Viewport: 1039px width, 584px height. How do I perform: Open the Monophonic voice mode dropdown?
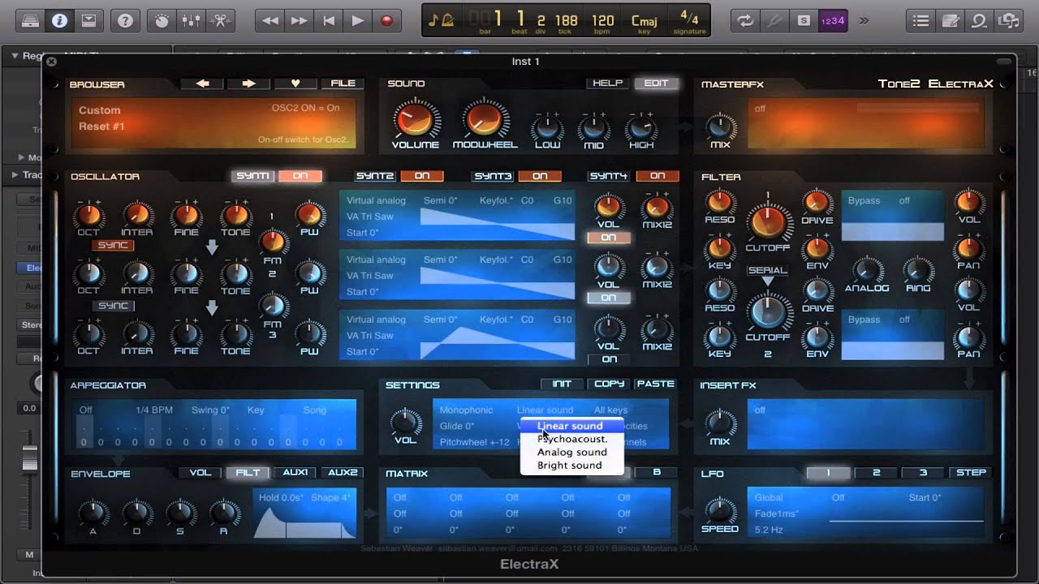466,410
